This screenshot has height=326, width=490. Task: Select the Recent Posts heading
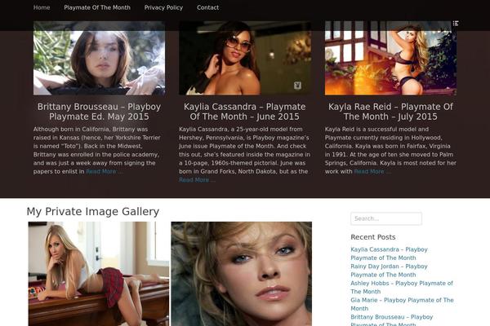(x=373, y=237)
